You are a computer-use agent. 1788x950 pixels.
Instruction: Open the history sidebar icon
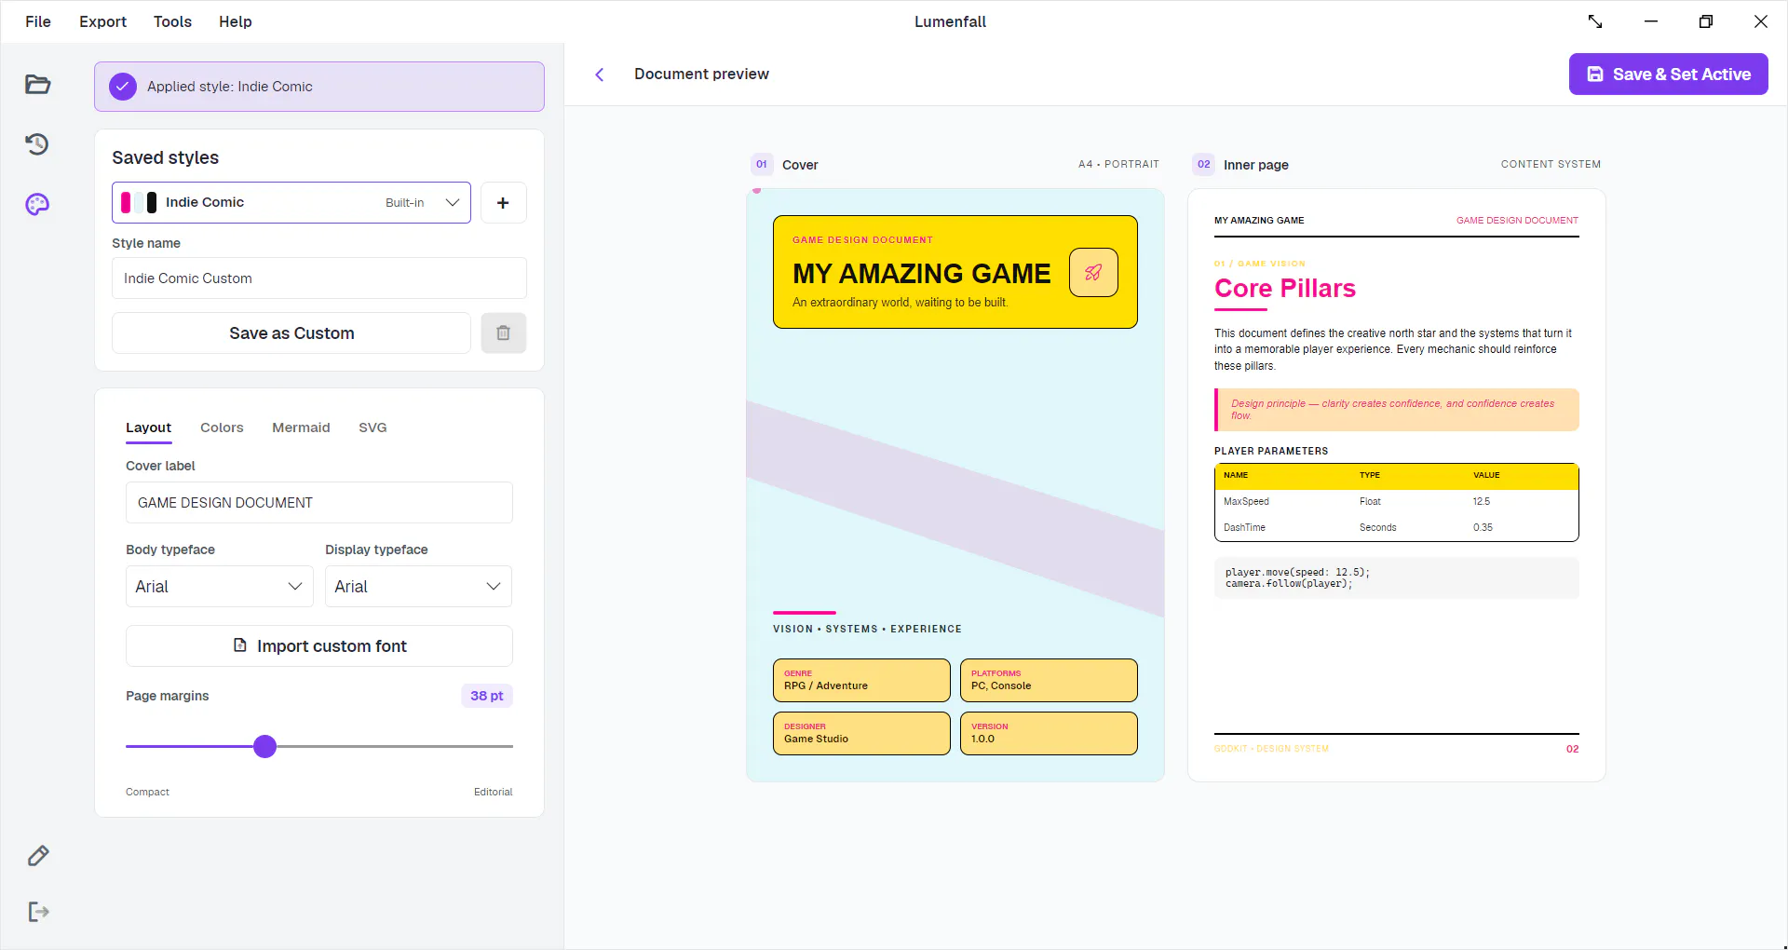[37, 144]
